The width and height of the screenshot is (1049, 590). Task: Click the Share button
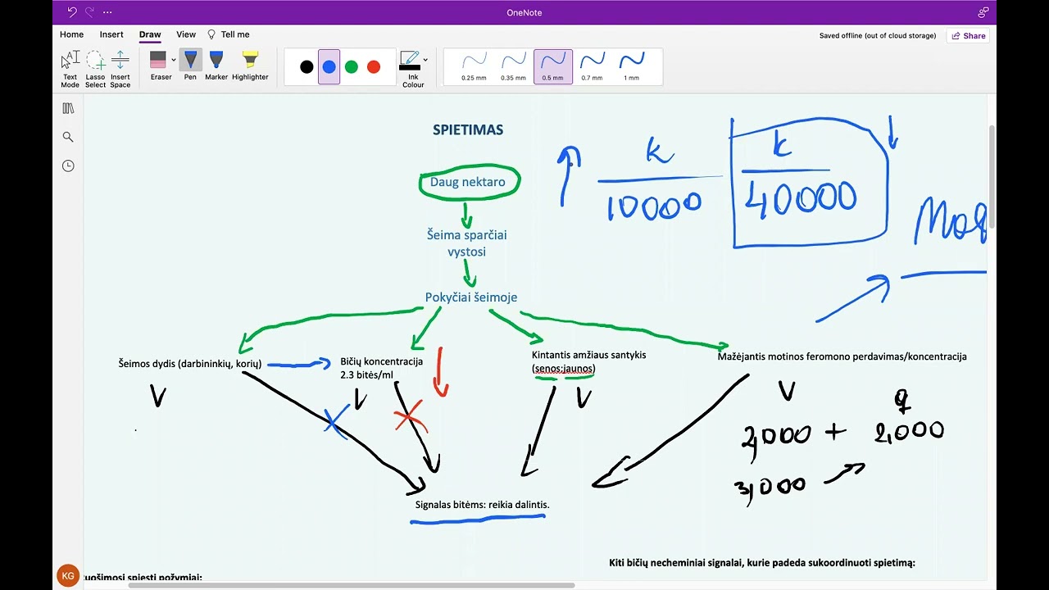click(x=968, y=35)
